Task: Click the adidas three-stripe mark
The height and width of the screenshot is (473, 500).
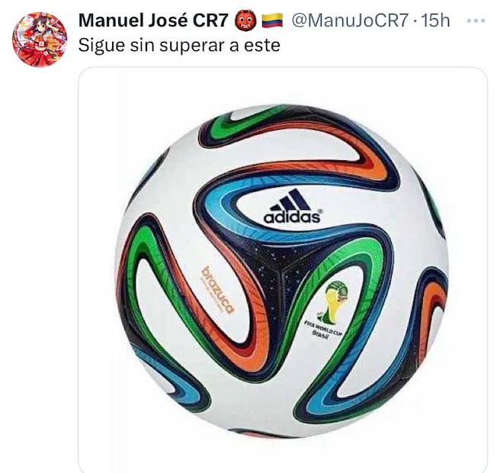Action: click(290, 199)
